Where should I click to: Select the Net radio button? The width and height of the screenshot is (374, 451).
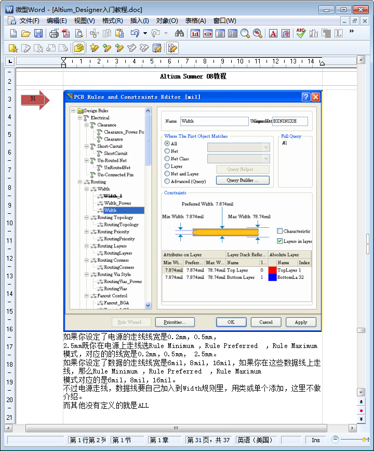click(167, 151)
